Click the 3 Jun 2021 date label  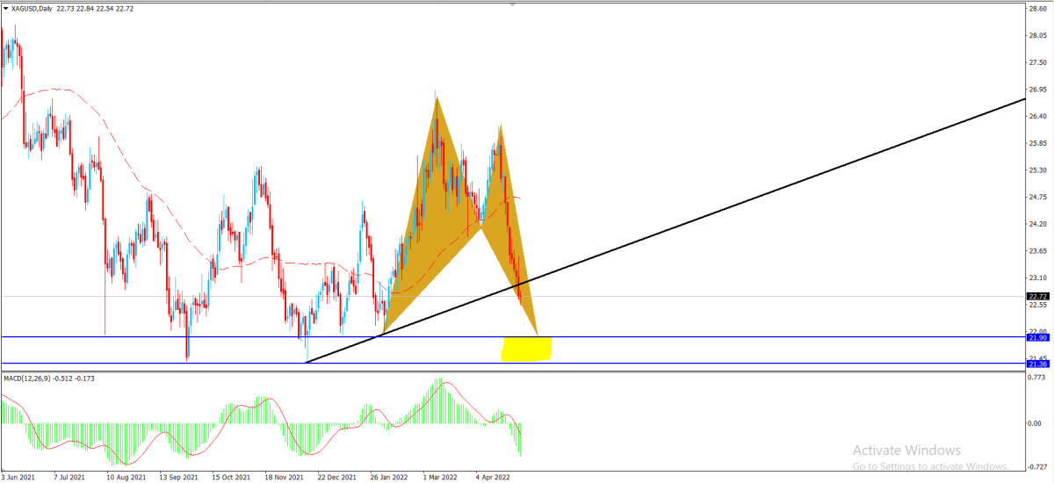(x=18, y=479)
